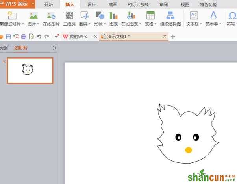237x184 pixels.
Task: Switch to the 动画 ribbon tab
Action: [x=113, y=5]
